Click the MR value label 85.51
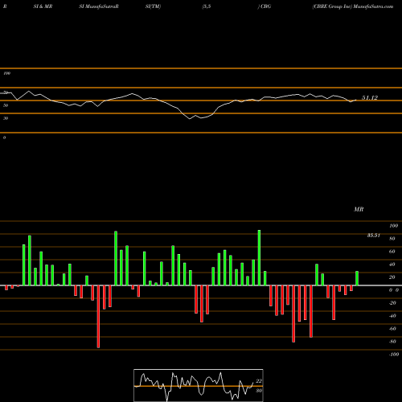Image resolution: width=402 pixels, height=402 pixels. (x=373, y=236)
